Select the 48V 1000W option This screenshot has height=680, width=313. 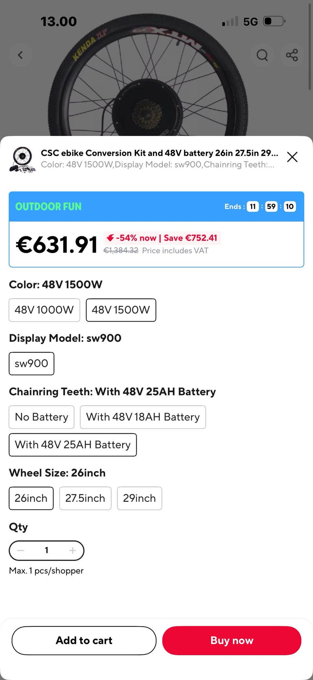pyautogui.click(x=44, y=310)
